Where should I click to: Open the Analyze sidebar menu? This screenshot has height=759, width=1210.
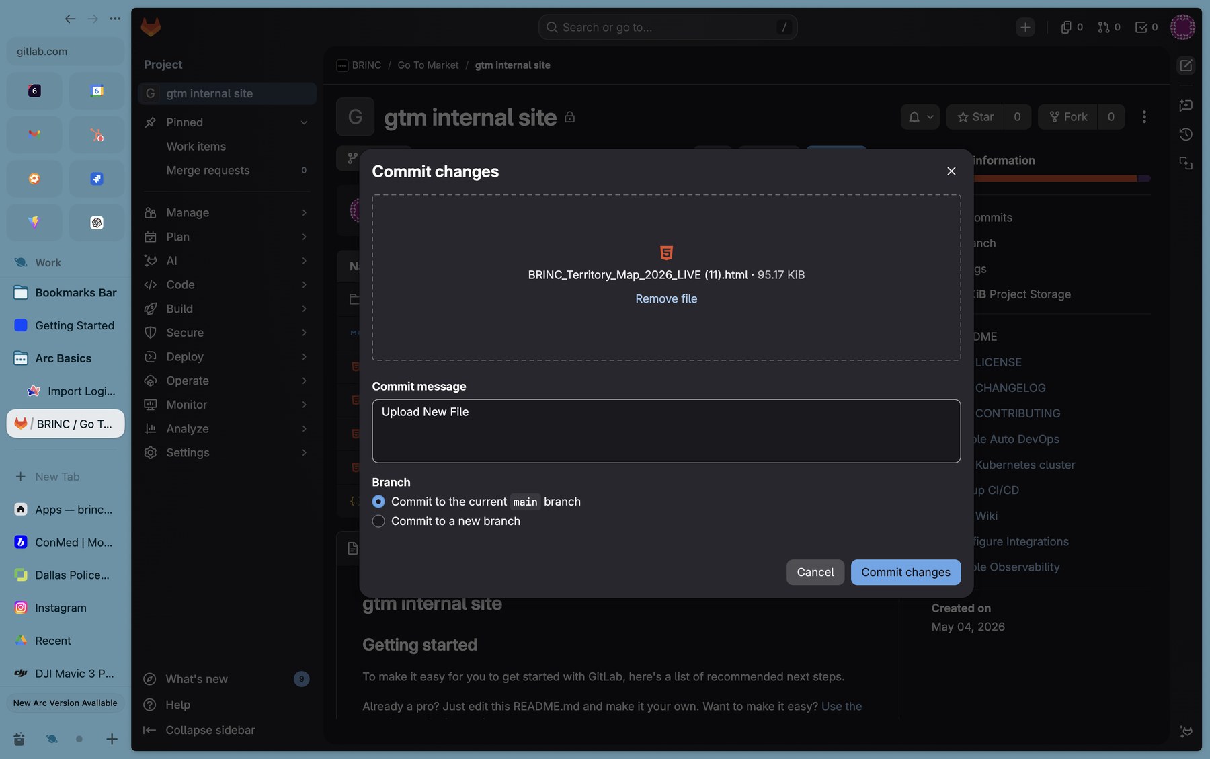coord(227,429)
